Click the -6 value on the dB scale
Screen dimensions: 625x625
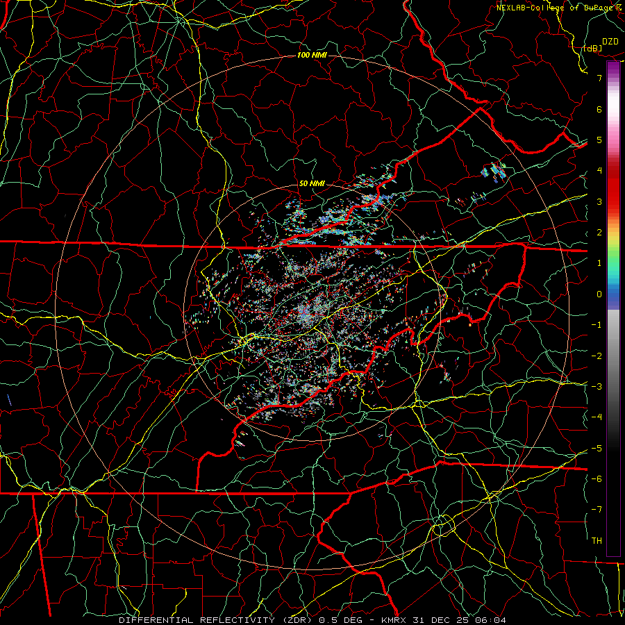click(597, 479)
